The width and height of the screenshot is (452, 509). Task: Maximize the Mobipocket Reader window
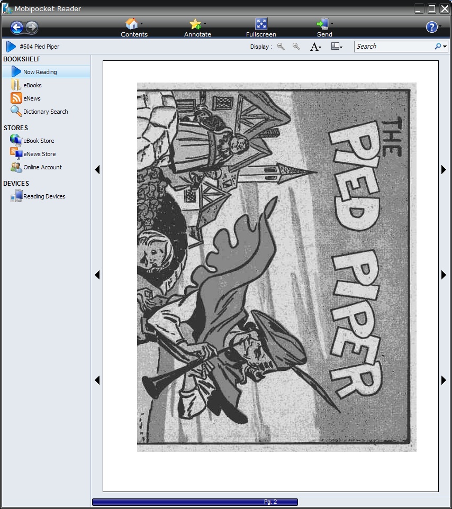(432, 9)
